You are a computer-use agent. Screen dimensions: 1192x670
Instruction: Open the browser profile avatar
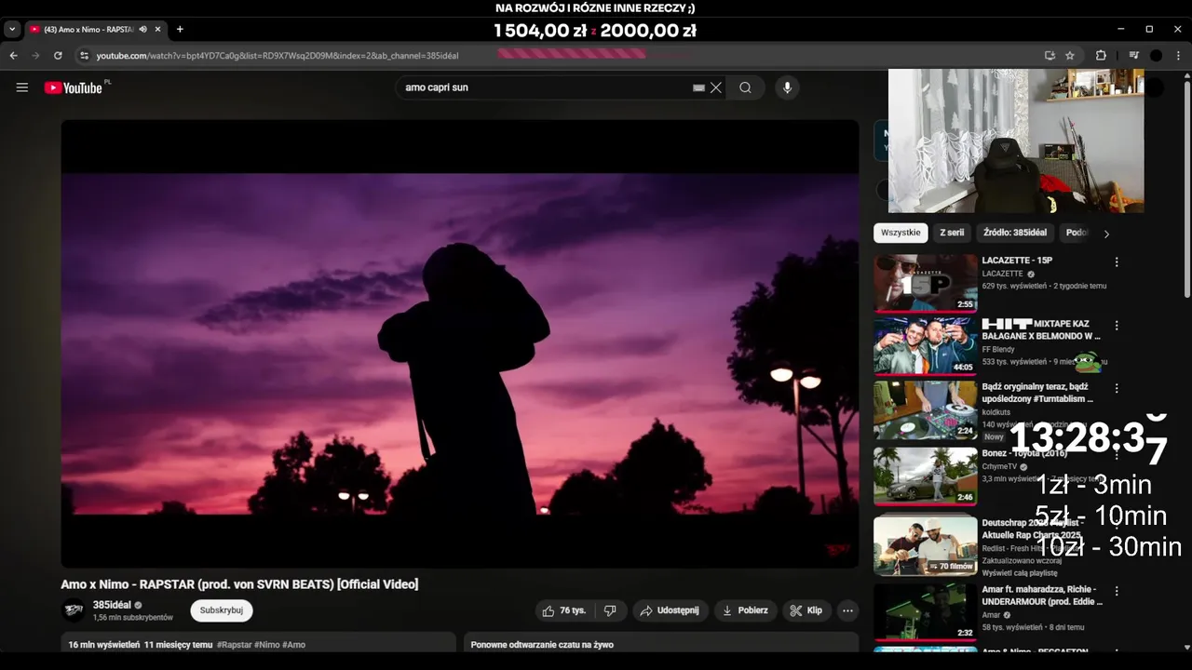(x=1156, y=56)
